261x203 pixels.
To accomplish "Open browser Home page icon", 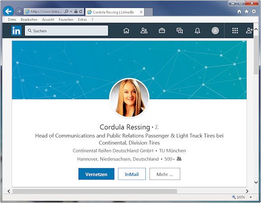I will tap(239, 11).
